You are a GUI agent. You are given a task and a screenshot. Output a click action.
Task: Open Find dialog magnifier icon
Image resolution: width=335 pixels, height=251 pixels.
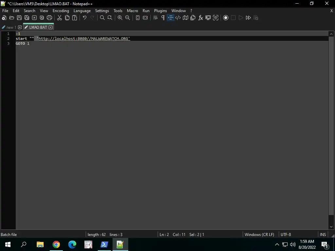coord(102,18)
